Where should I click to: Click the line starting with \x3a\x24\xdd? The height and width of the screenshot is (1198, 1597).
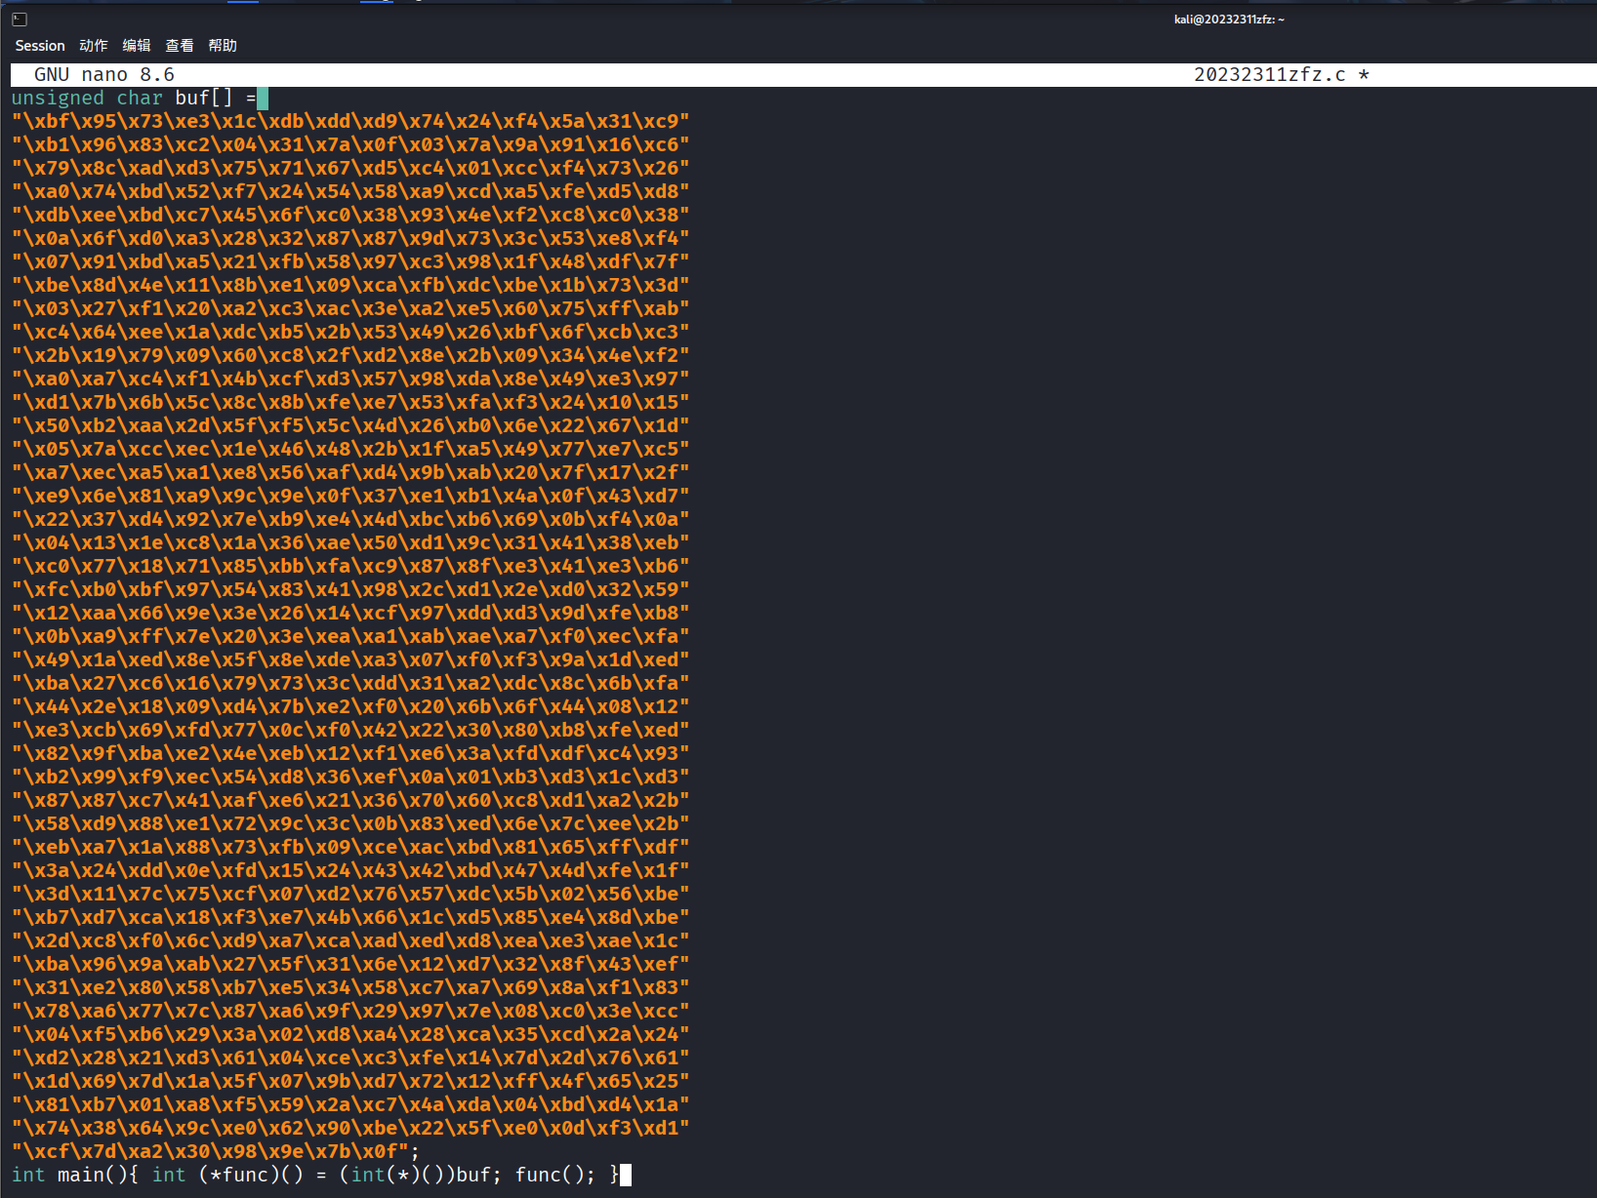pos(350,871)
